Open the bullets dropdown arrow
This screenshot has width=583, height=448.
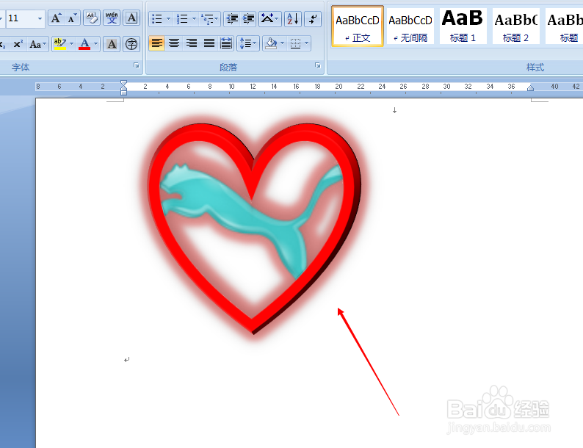[168, 18]
